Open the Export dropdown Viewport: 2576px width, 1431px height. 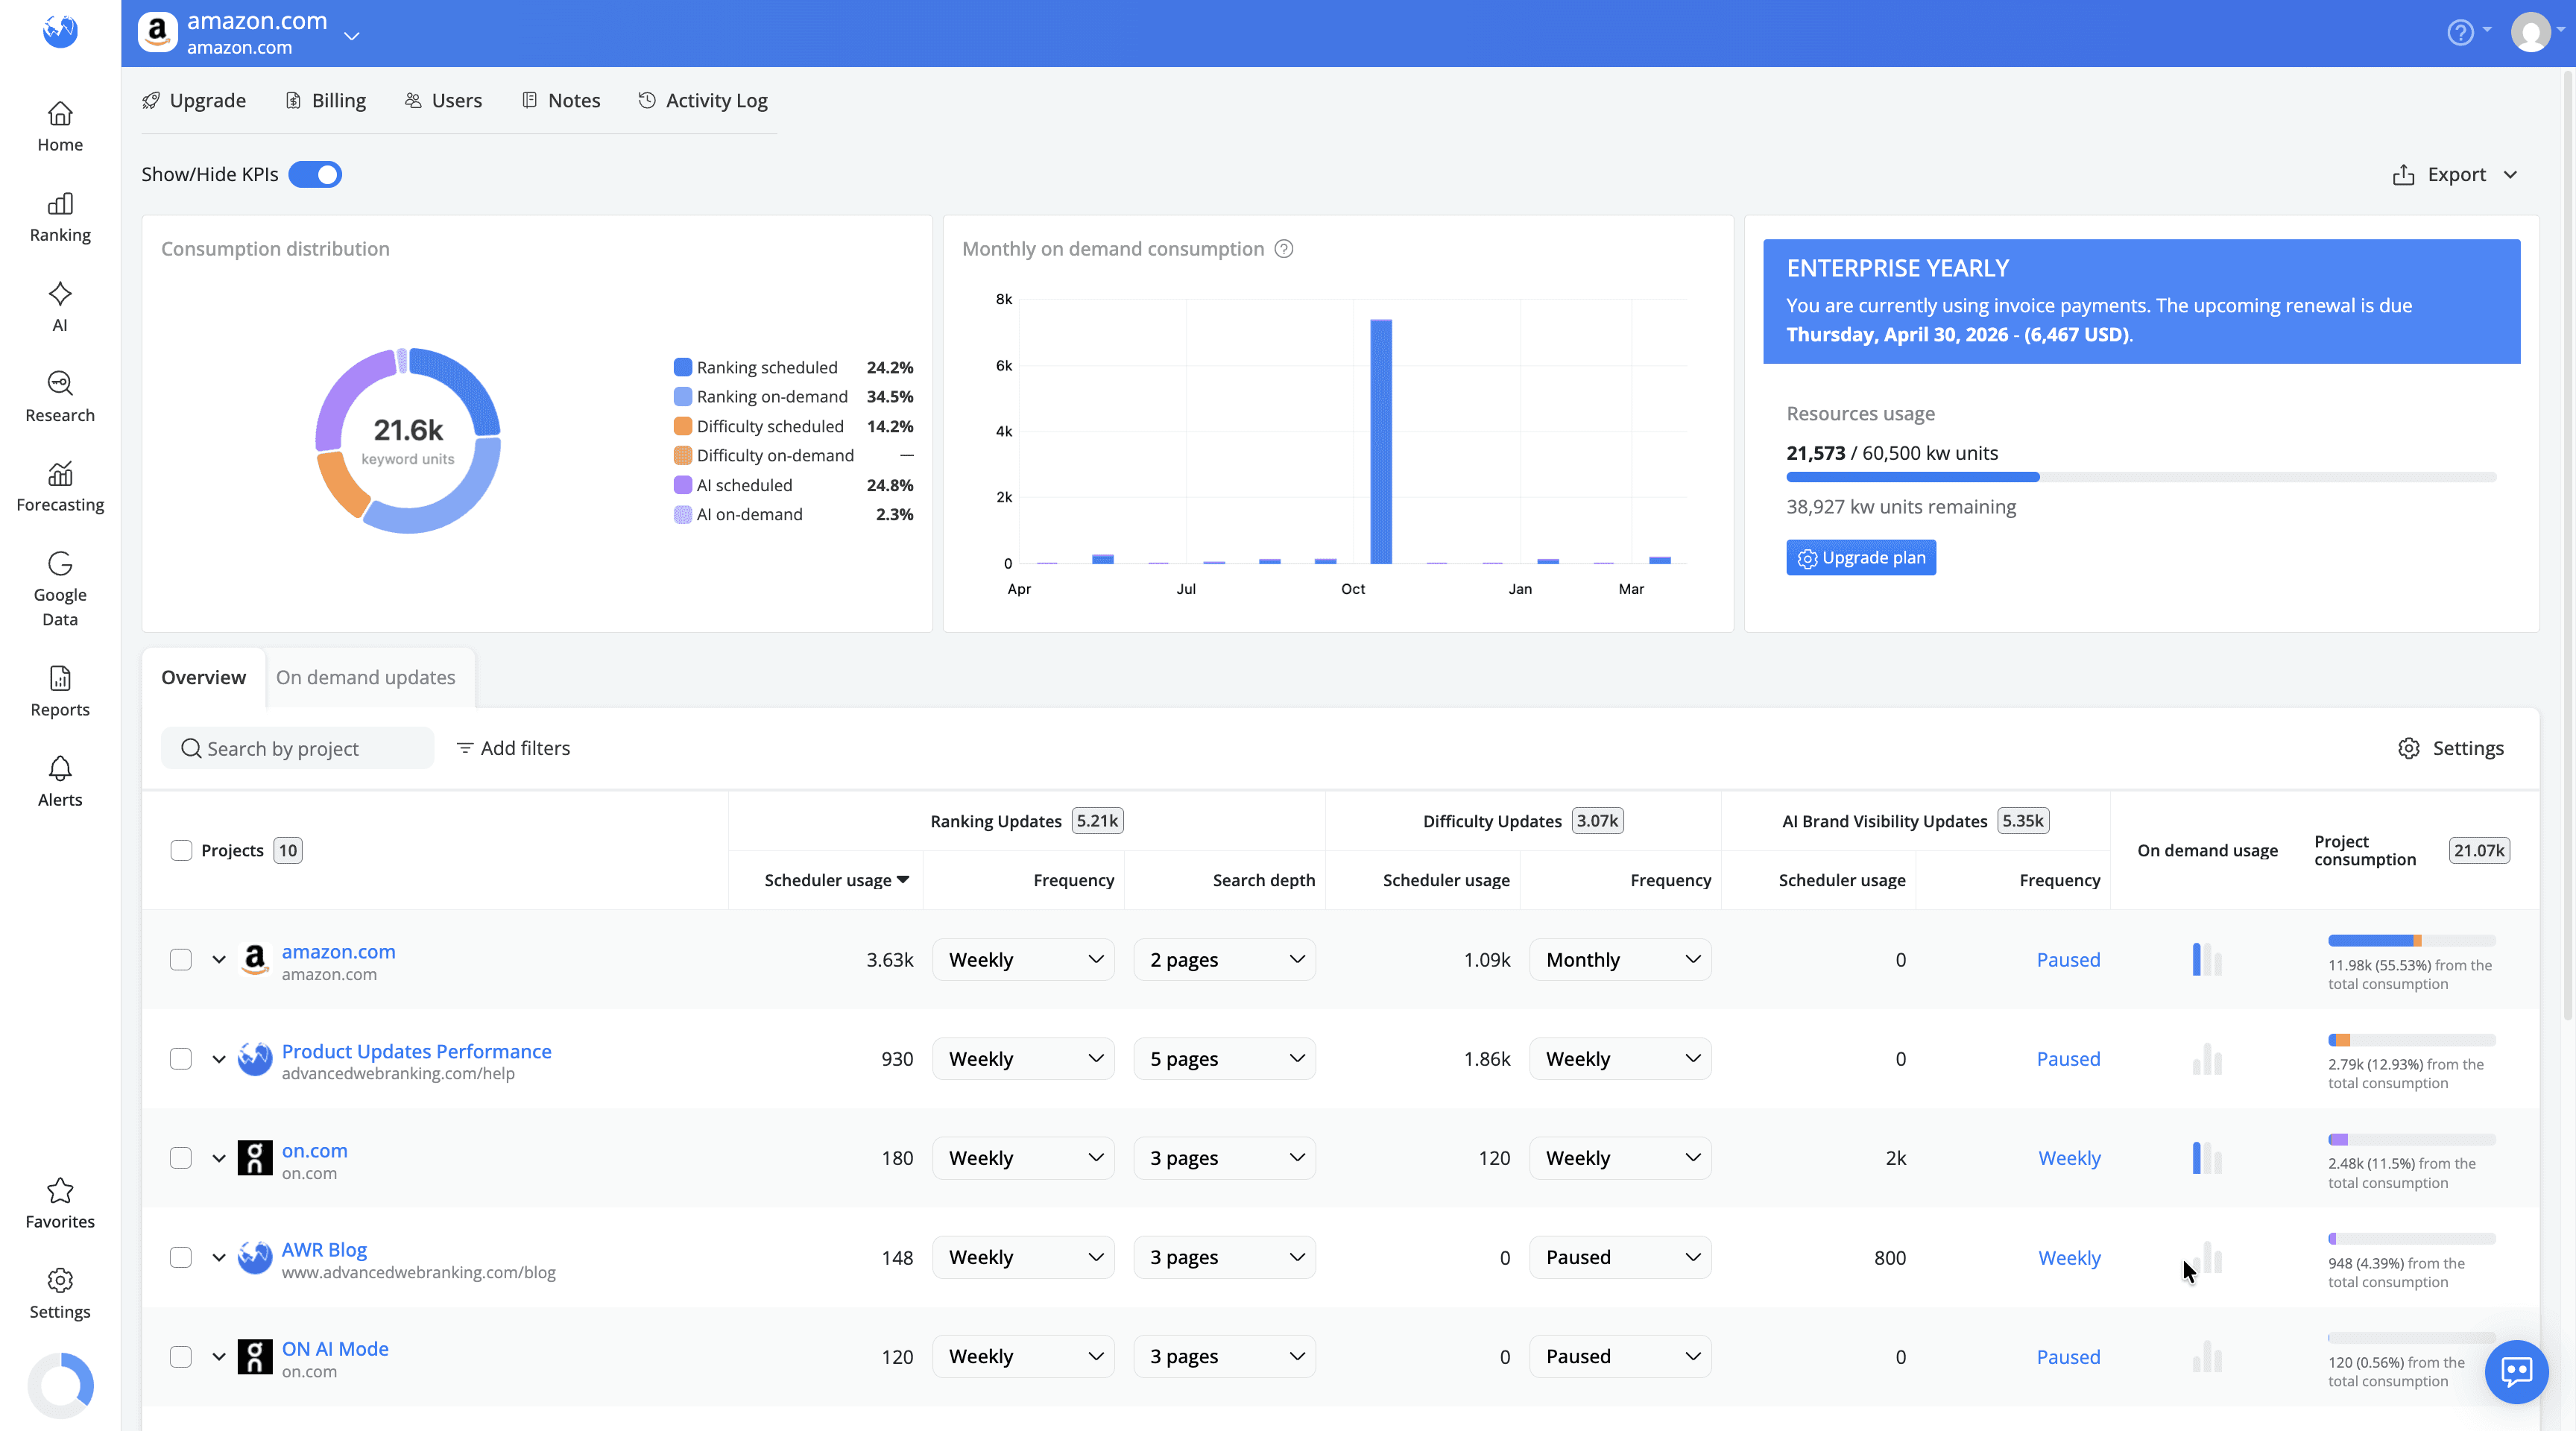click(2455, 175)
